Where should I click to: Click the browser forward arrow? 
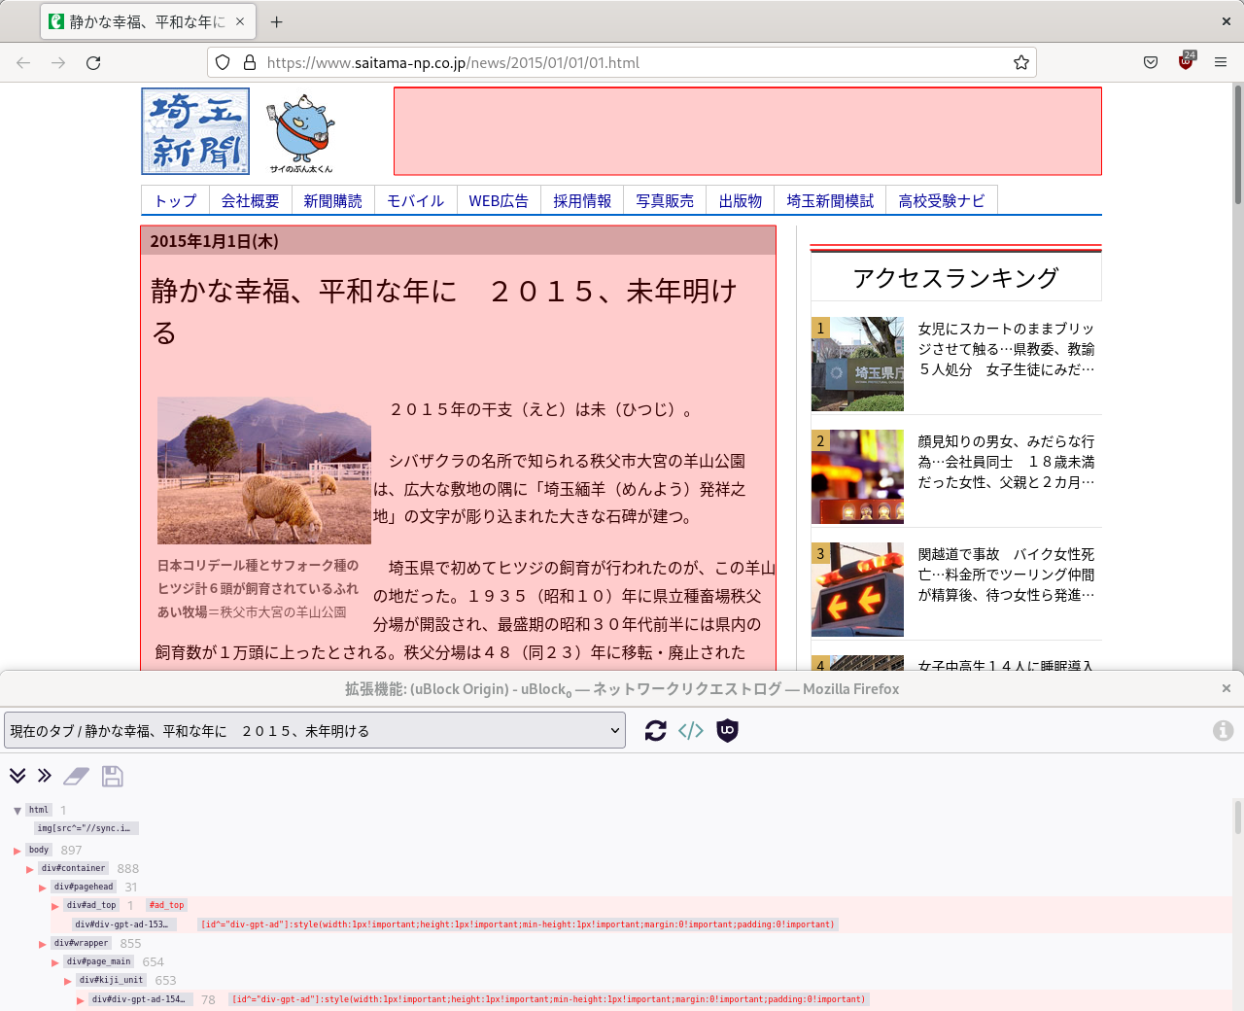(58, 62)
